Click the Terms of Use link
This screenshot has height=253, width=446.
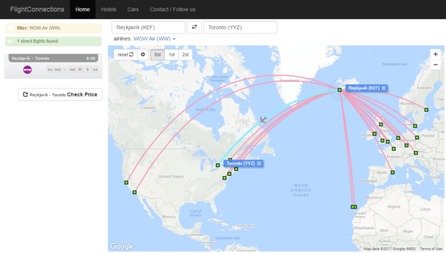(x=431, y=249)
